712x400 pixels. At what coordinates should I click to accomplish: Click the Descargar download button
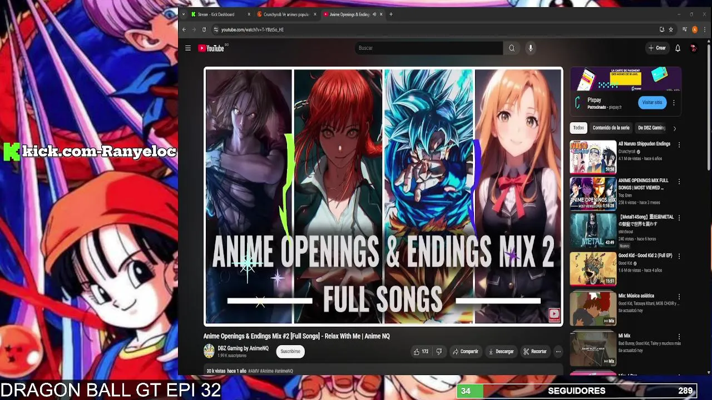(501, 352)
